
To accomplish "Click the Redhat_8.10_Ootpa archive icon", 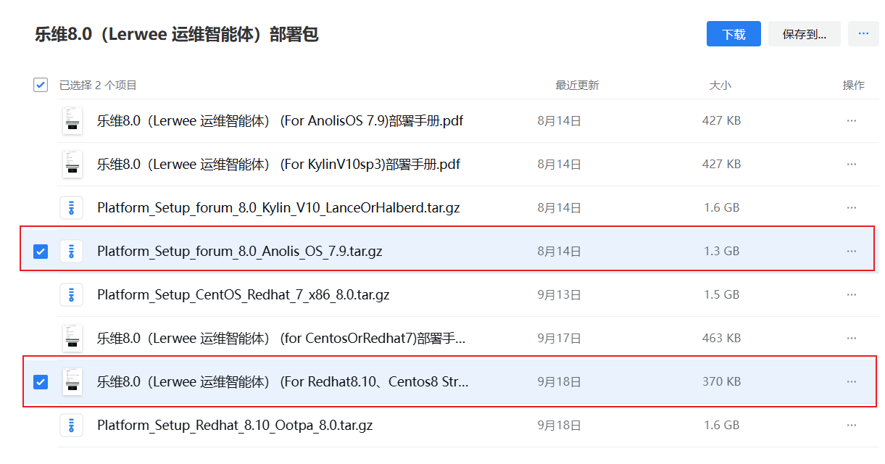I will (71, 426).
